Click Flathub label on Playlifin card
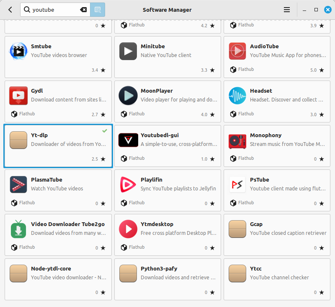The width and height of the screenshot is (335, 307). pyautogui.click(x=137, y=203)
